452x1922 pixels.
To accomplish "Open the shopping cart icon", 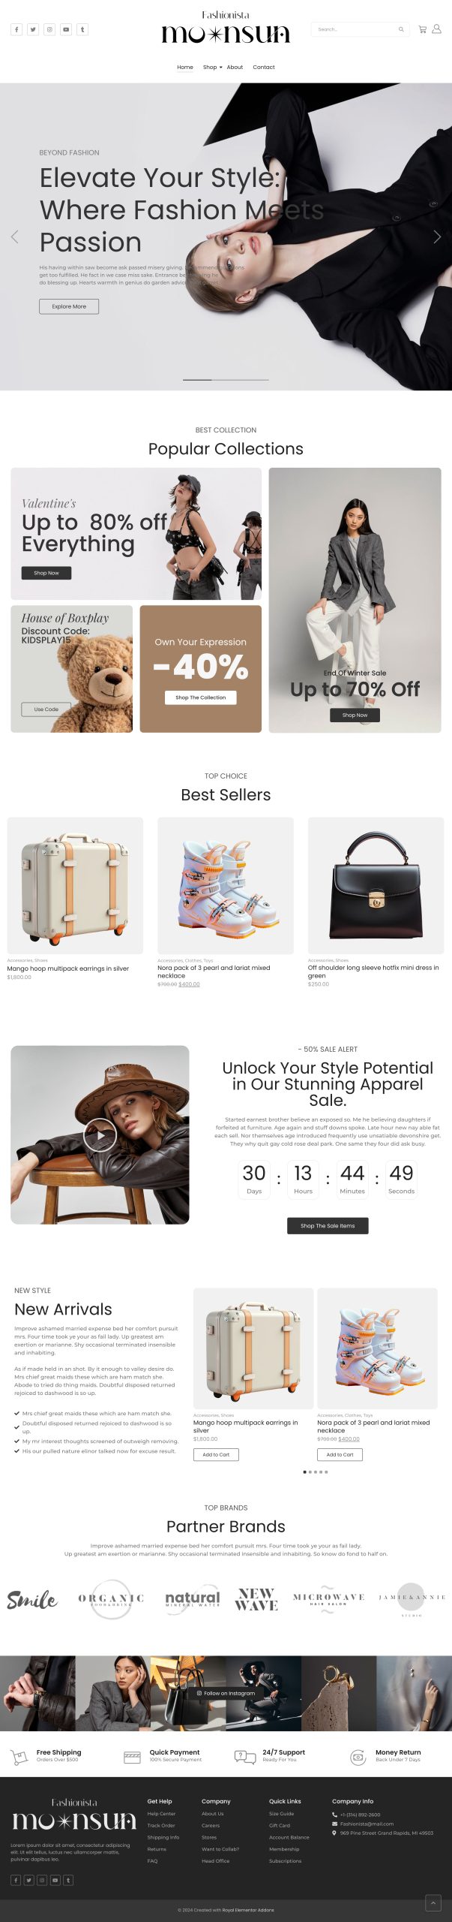I will pyautogui.click(x=422, y=29).
